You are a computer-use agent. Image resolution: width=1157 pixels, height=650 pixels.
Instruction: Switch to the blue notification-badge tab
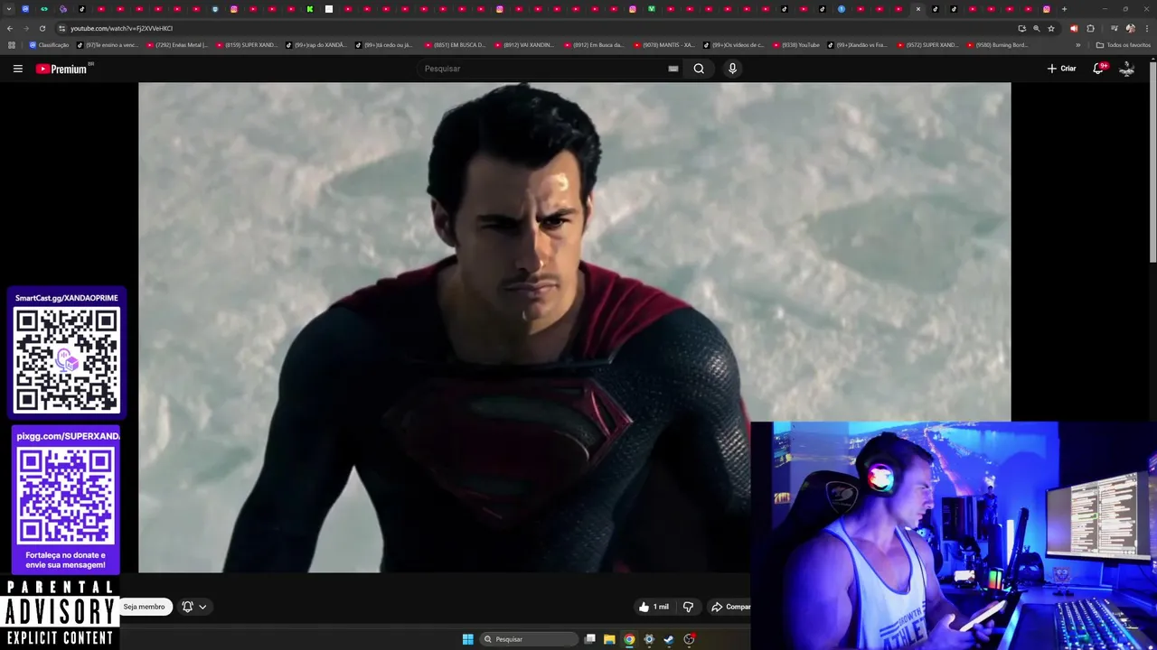pyautogui.click(x=841, y=9)
